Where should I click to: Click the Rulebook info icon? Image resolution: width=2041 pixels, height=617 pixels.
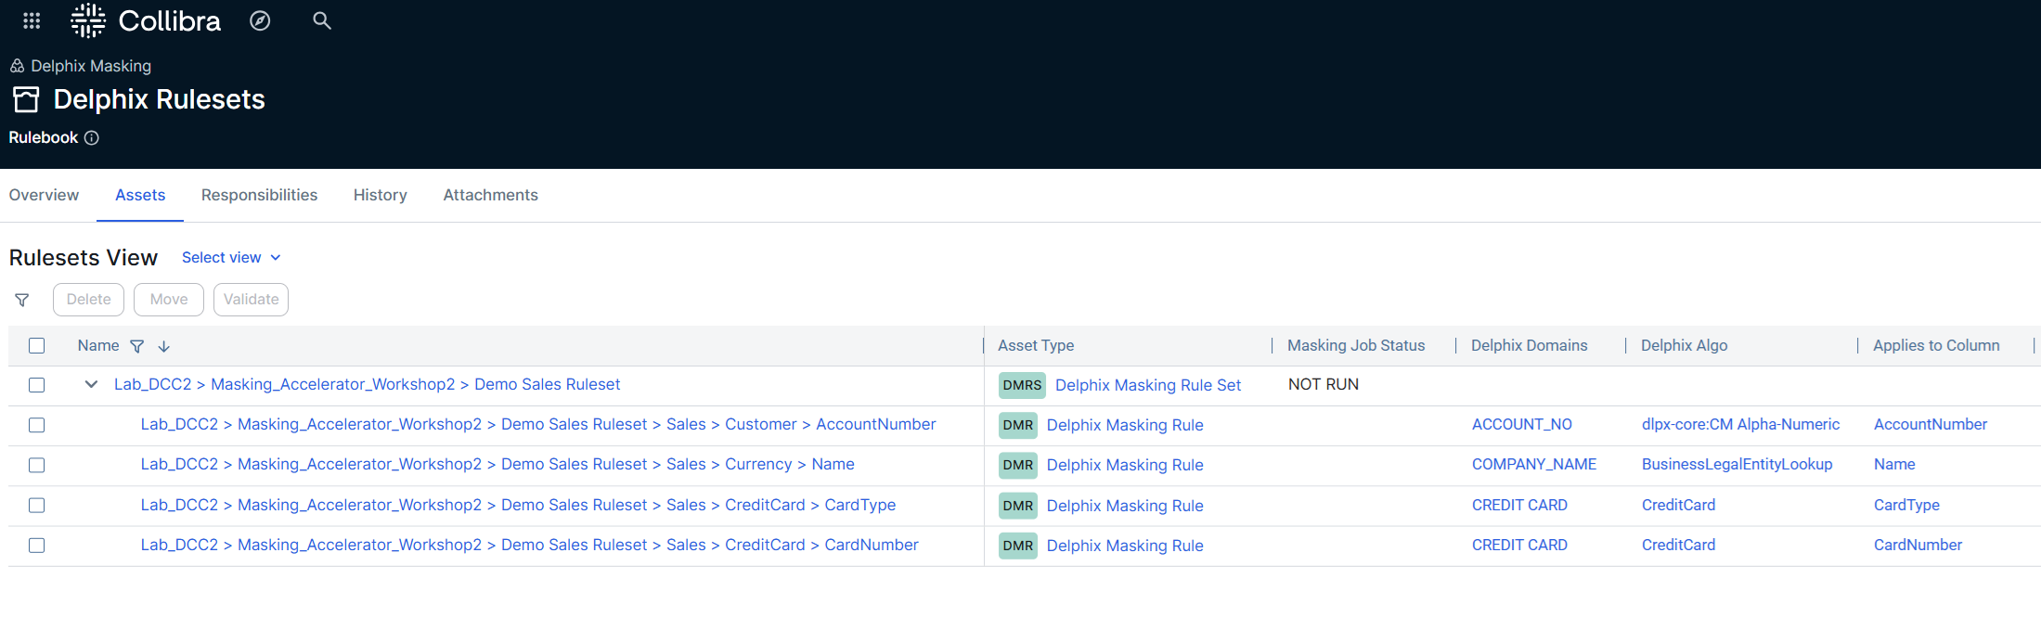point(92,137)
